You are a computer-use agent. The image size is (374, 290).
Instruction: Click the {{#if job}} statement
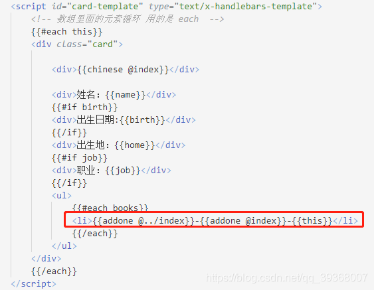[x=80, y=158]
